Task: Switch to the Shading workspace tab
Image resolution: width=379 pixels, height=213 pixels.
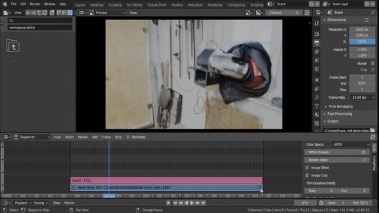Action: [177, 5]
